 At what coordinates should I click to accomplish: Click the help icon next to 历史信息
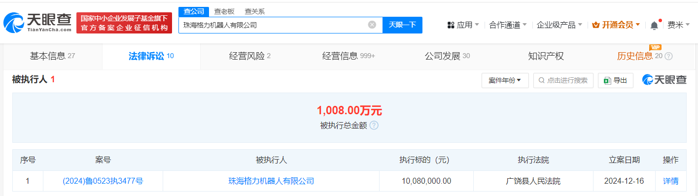668,56
